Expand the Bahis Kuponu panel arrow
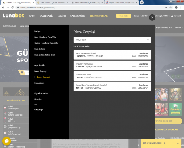The height and width of the screenshot is (148, 184). pyautogui.click(x=178, y=144)
